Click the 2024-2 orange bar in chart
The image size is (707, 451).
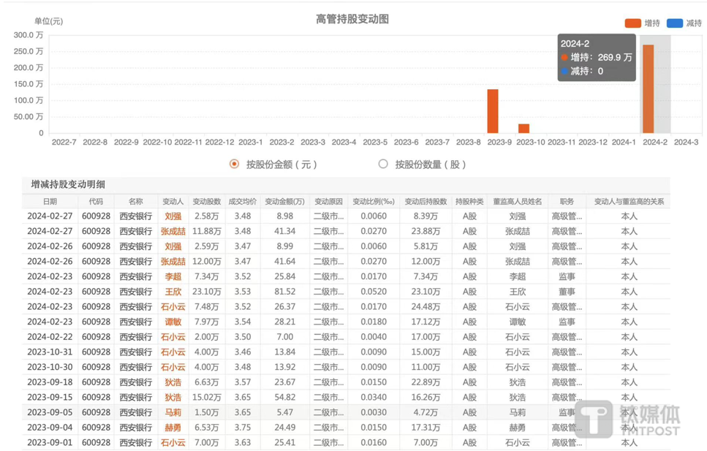(648, 89)
